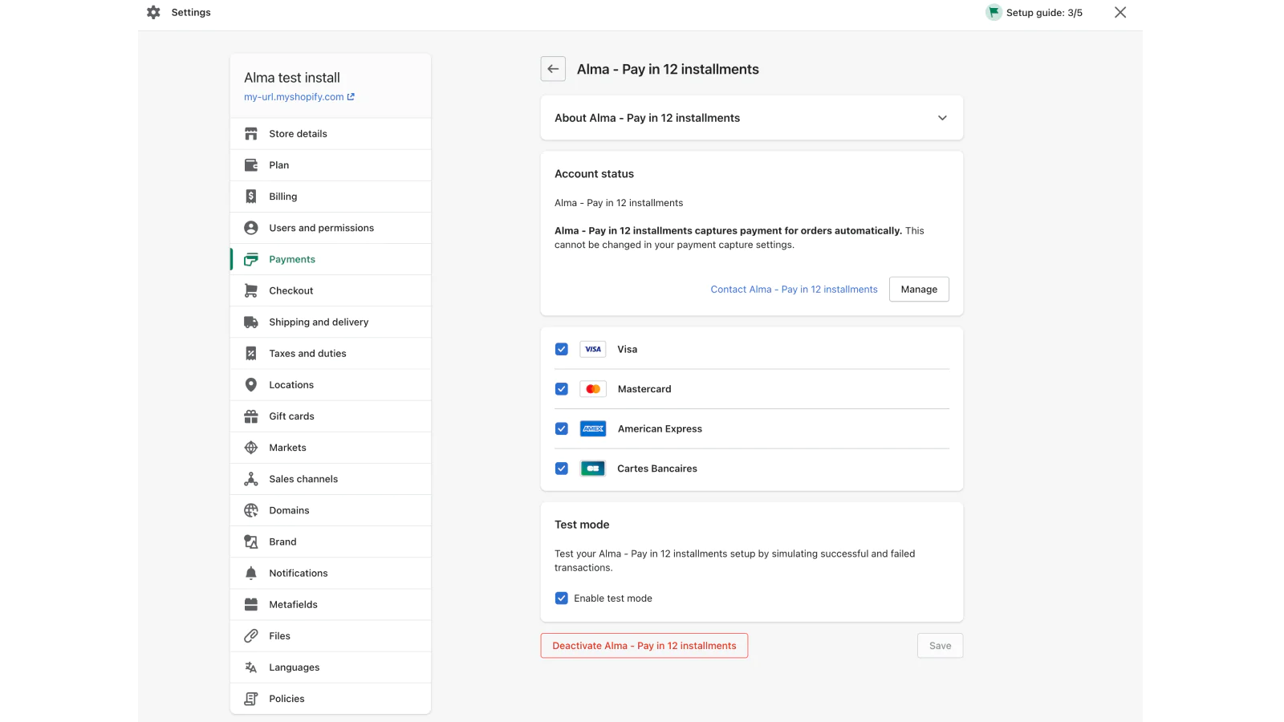Click the Settings gear icon
Viewport: 1284px width, 722px height.
coord(153,12)
